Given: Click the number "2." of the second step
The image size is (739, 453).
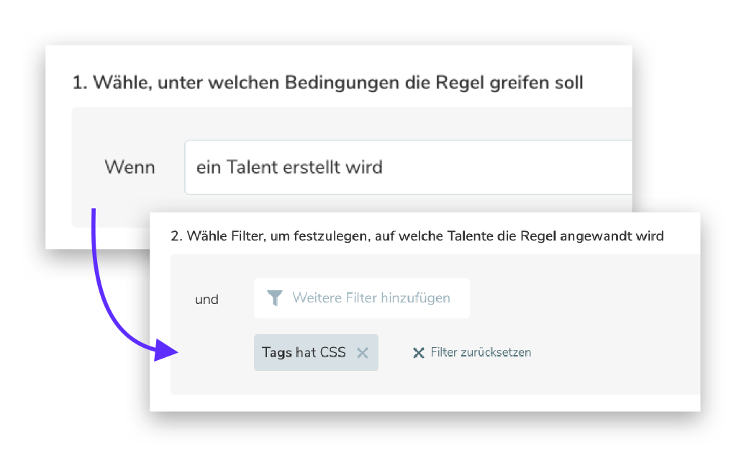Looking at the screenshot, I should (x=176, y=236).
